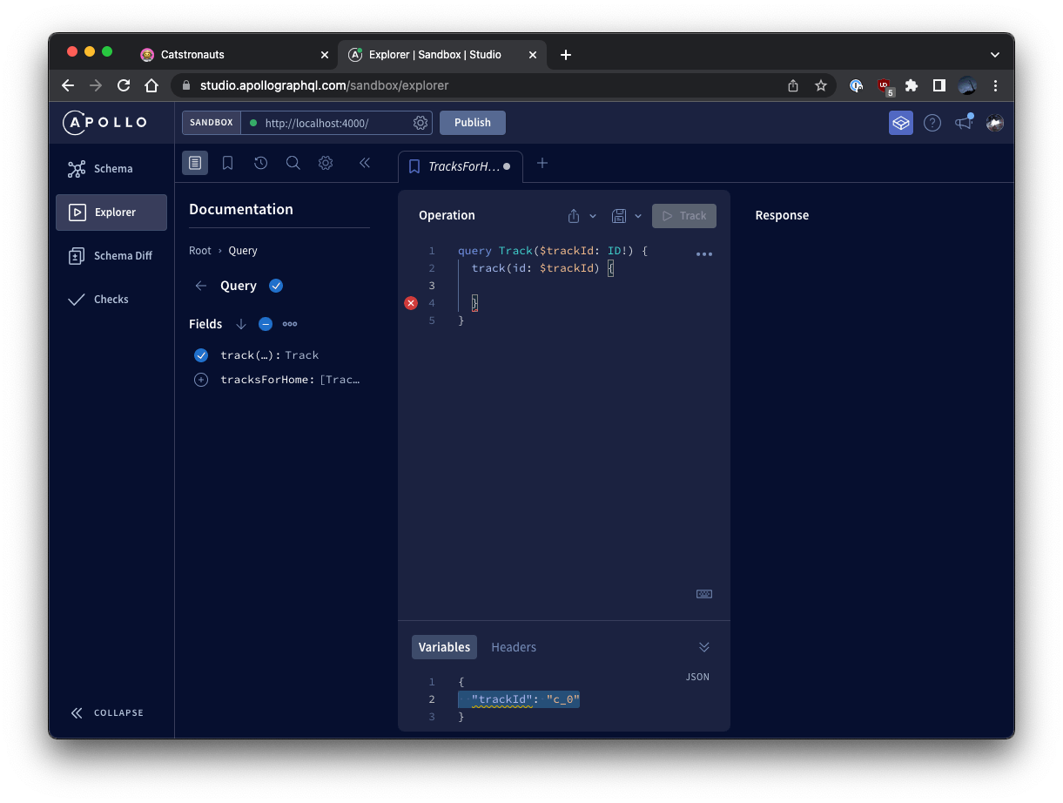Collapse the left navigation sidebar
This screenshot has width=1063, height=803.
[107, 712]
